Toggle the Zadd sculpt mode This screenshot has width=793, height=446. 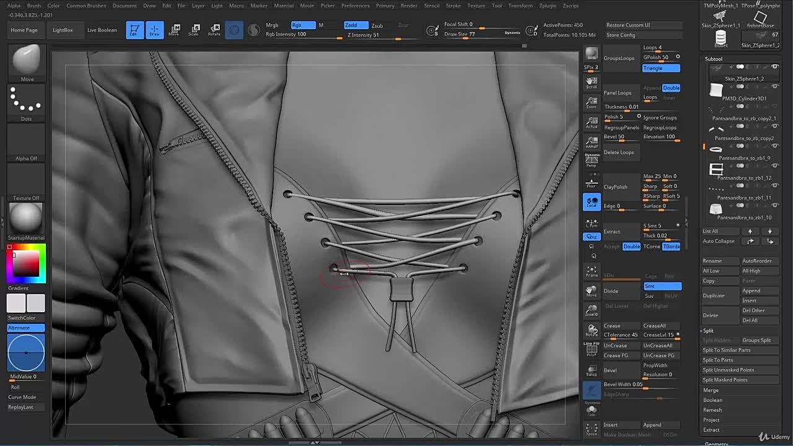coord(355,25)
